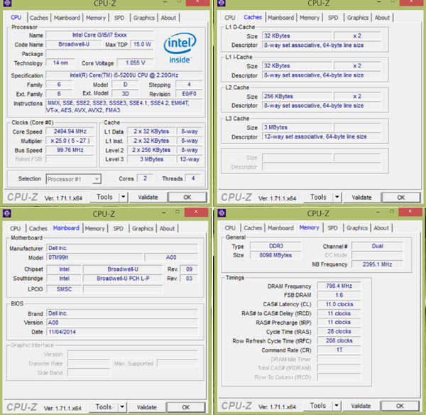Open the SPD tab in the CPU window
The image size is (426, 415).
point(119,18)
